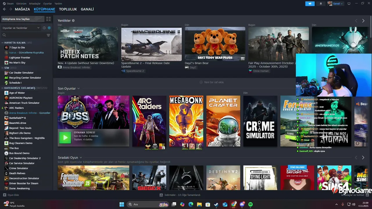
Task: Show next Sıradaki Oyun items
Action: (363, 158)
